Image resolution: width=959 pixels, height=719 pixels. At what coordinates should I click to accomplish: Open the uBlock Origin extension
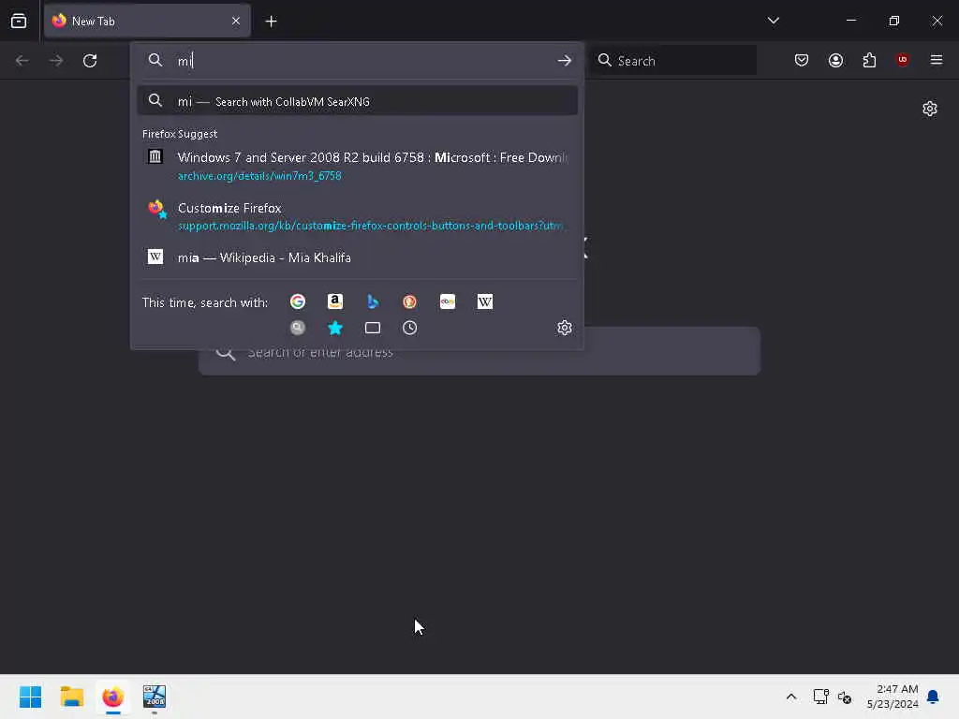(x=902, y=60)
